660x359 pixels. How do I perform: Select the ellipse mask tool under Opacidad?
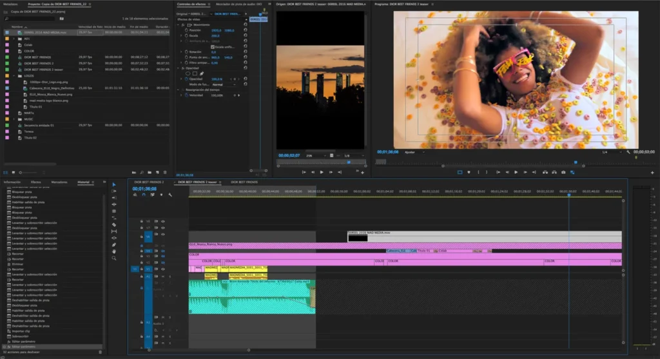(x=188, y=73)
